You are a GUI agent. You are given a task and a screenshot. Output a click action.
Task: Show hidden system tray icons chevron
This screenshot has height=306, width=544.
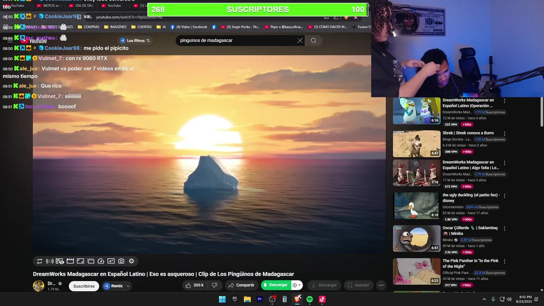(x=484, y=299)
